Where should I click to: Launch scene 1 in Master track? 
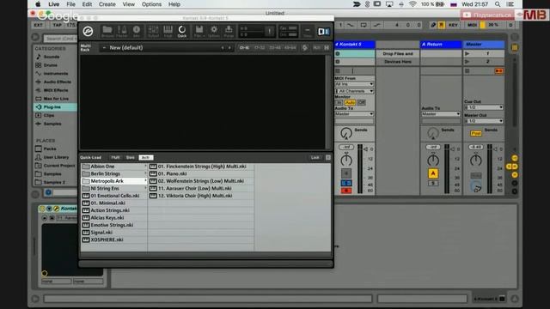tap(467, 53)
